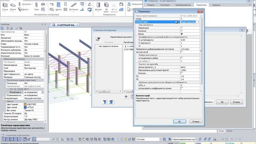Click OK in the Параметры dialog
Screen dimensions: 256x144
click(180, 122)
